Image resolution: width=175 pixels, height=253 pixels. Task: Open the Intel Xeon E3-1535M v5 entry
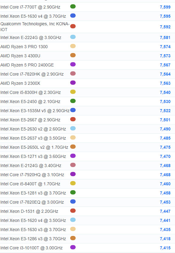pos(35,111)
